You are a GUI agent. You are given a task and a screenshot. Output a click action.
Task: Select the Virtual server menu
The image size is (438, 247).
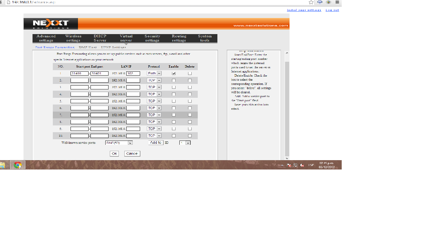pyautogui.click(x=126, y=38)
